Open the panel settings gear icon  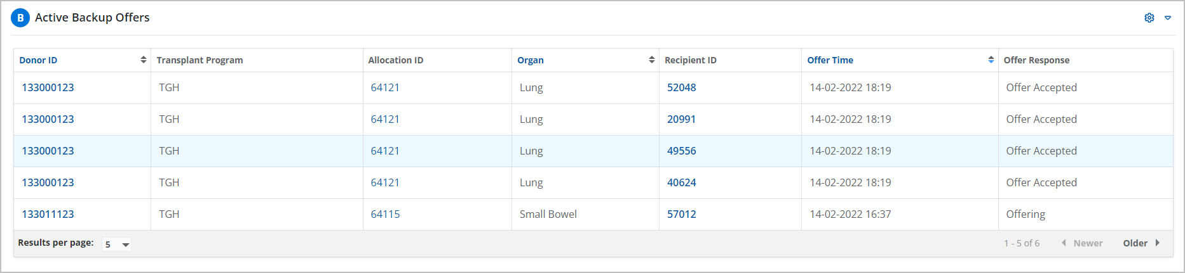pos(1149,18)
